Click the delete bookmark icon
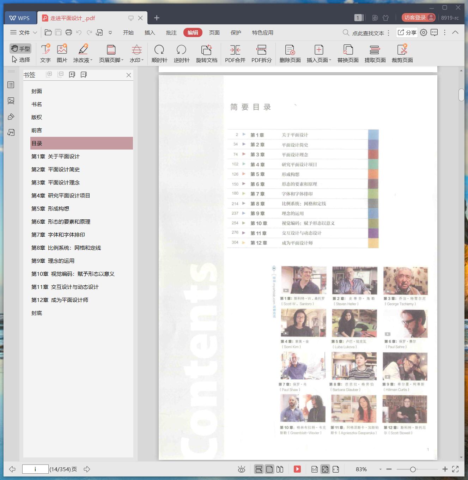The image size is (468, 480). coord(84,74)
